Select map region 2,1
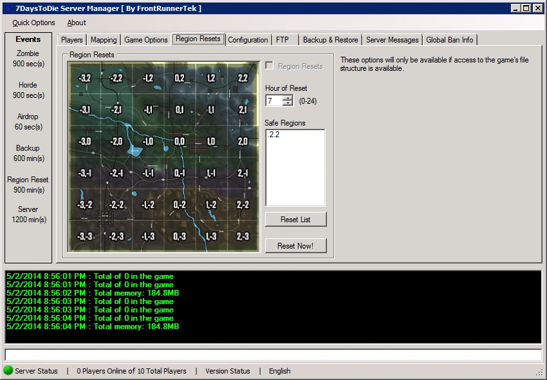Image resolution: width=547 pixels, height=380 pixels. [x=243, y=110]
